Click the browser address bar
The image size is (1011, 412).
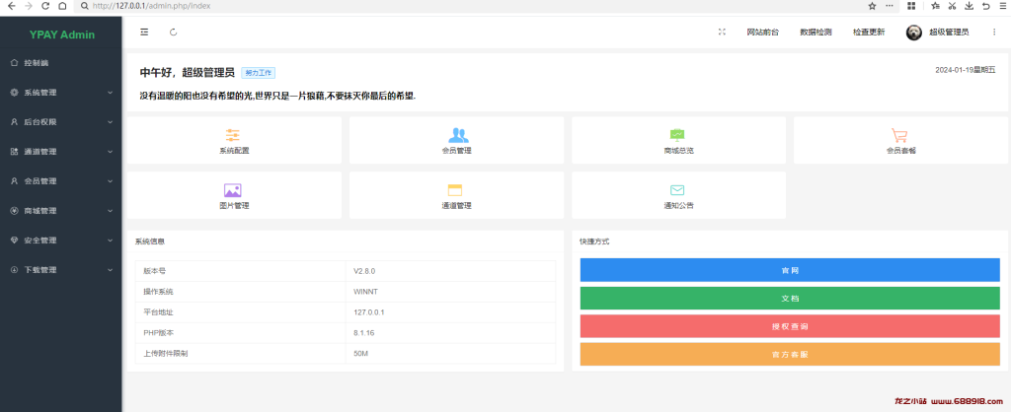[444, 6]
